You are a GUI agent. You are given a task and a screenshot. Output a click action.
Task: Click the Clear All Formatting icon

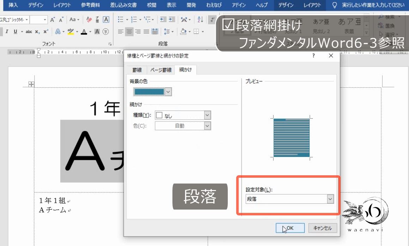click(x=88, y=19)
